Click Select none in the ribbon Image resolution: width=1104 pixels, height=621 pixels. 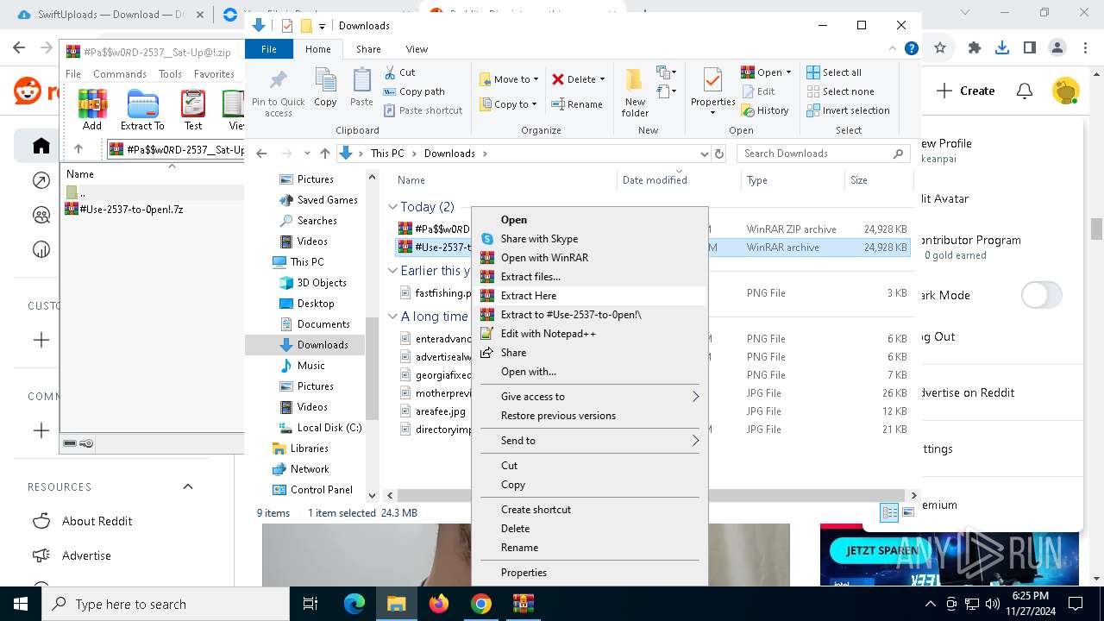(x=840, y=91)
